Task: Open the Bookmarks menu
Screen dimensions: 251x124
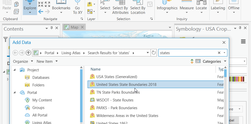Action: (61, 7)
